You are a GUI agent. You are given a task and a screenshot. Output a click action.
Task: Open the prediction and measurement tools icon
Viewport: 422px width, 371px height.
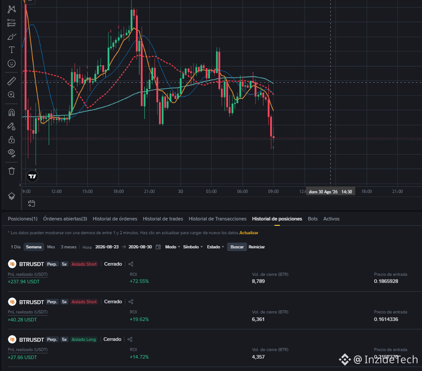pos(12,23)
